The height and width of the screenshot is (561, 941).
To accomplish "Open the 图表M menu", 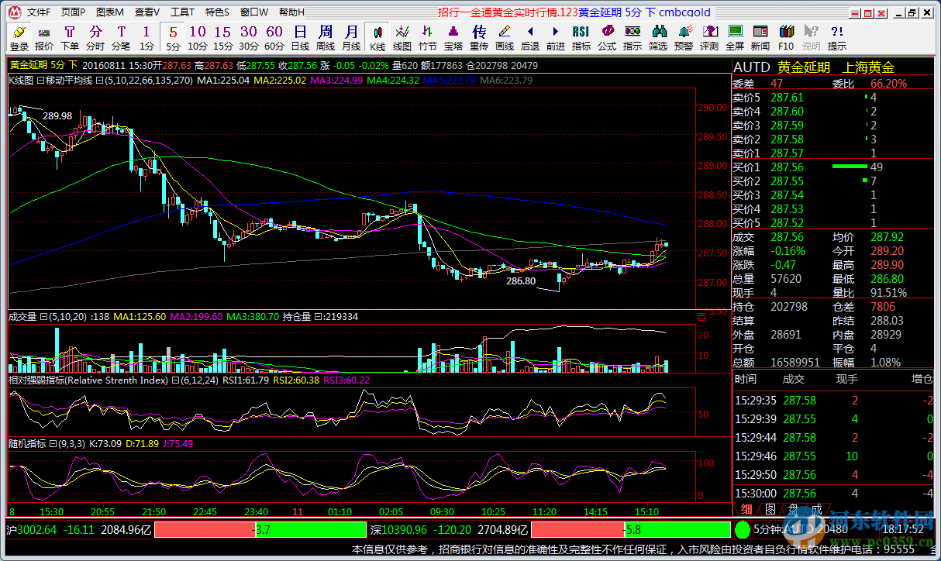I will (x=109, y=12).
